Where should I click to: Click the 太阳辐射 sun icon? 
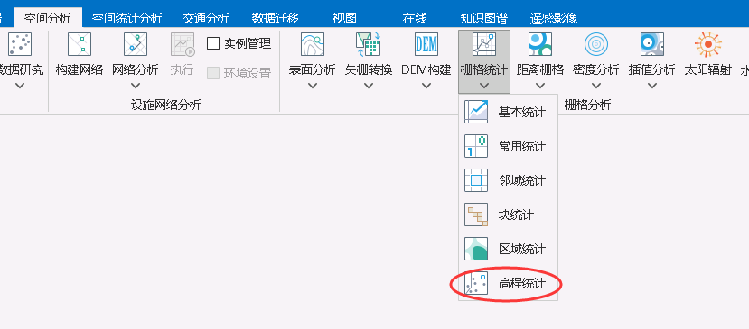708,44
